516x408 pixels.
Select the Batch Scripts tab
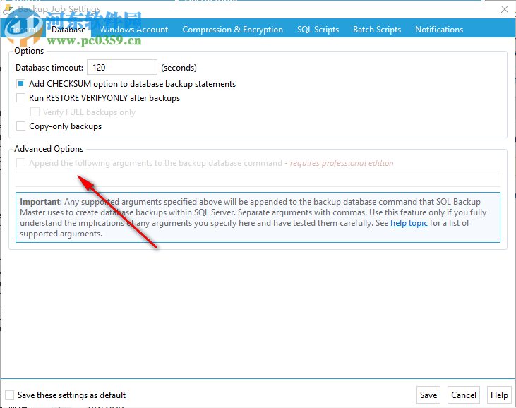click(377, 30)
